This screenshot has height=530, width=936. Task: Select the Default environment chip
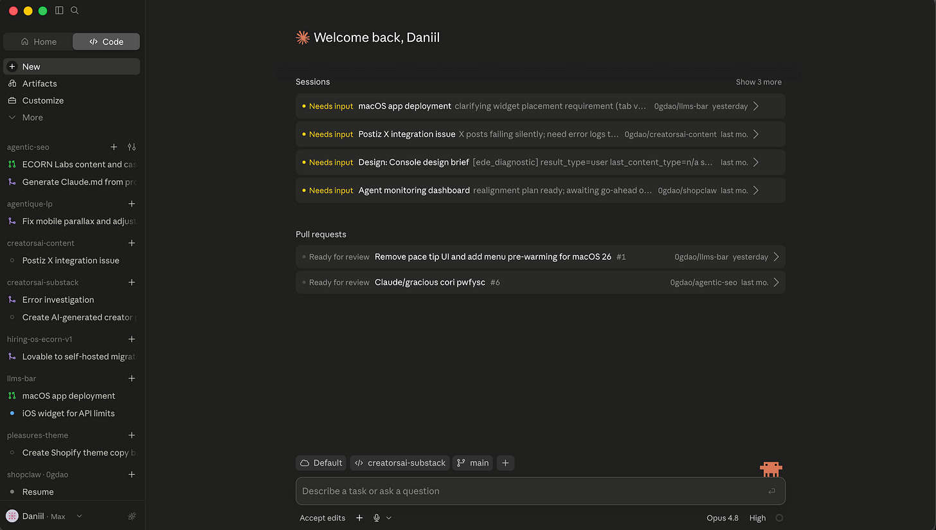[321, 463]
